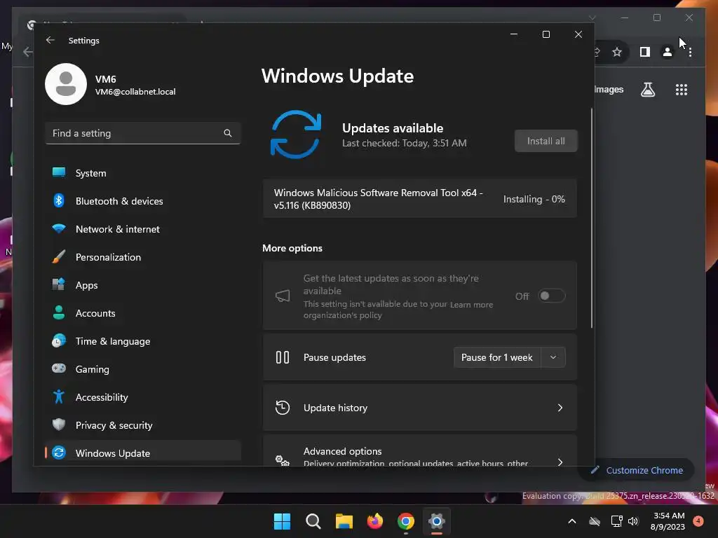
Task: Open the Windows Start menu
Action: point(282,521)
